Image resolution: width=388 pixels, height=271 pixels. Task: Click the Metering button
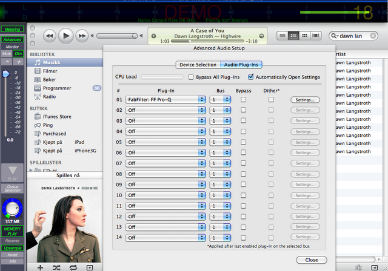click(x=12, y=30)
